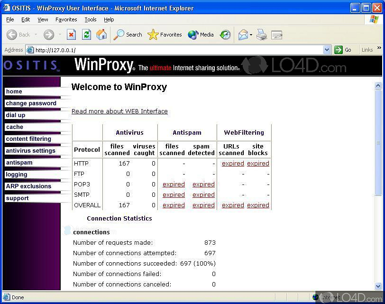Open the History clock icon
The width and height of the screenshot is (385, 304).
[x=225, y=35]
